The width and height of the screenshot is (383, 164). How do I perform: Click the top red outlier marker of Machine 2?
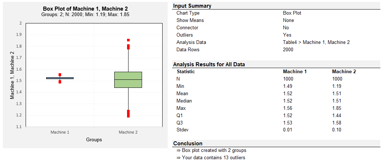128,40
